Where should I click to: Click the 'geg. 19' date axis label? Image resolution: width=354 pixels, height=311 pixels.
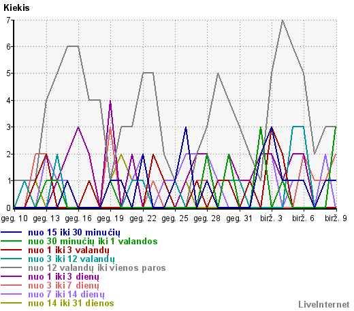tap(110, 218)
